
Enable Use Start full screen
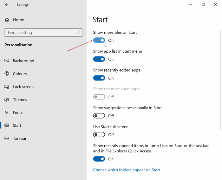tap(99, 135)
